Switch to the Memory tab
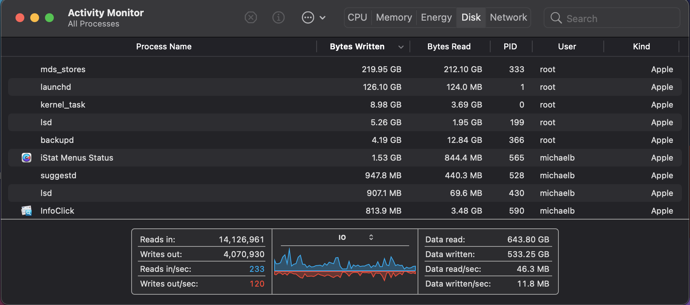Image resolution: width=690 pixels, height=305 pixels. point(394,17)
